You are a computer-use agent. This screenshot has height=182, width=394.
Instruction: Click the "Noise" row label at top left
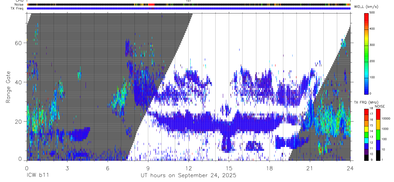click(x=19, y=4)
